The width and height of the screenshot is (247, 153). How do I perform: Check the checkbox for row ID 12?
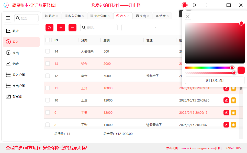48,76
